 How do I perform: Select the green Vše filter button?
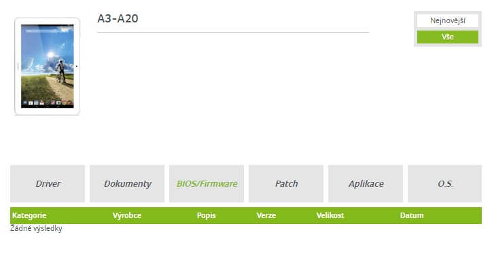pyautogui.click(x=447, y=37)
